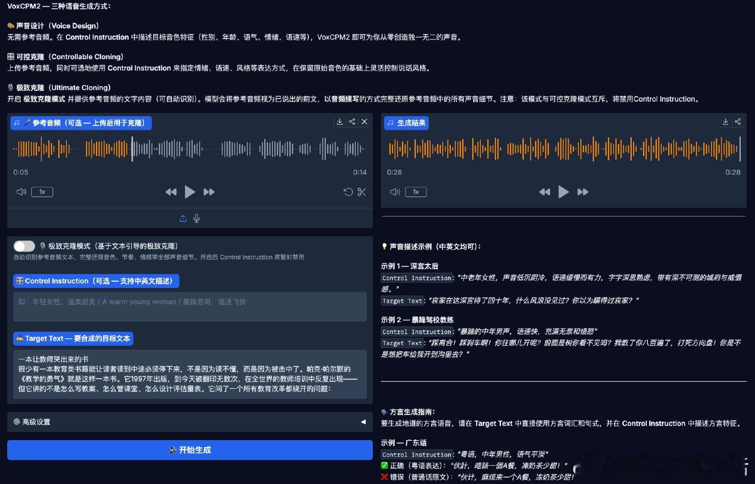Focus the Control Instruction input field
Screen dimensions: 755x484
pos(190,307)
